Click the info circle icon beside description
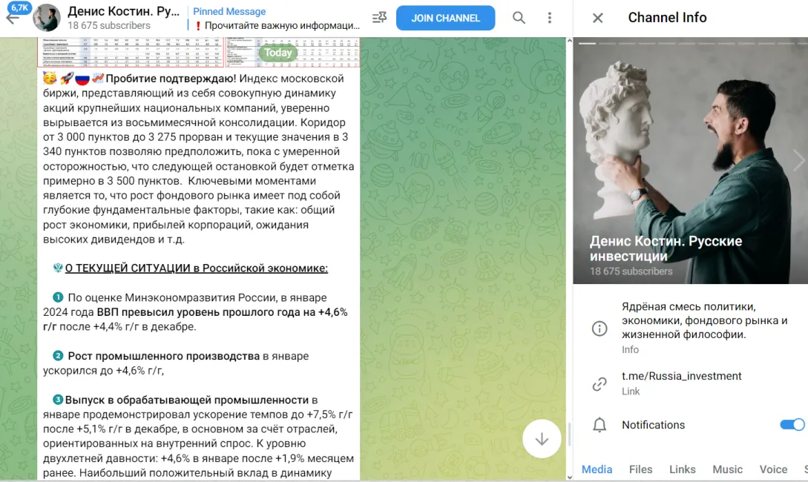 pyautogui.click(x=600, y=328)
